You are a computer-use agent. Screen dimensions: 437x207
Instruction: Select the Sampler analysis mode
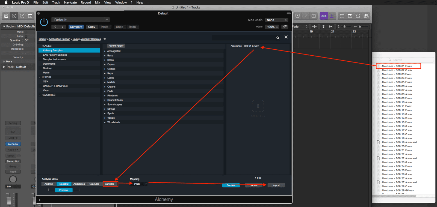click(110, 184)
